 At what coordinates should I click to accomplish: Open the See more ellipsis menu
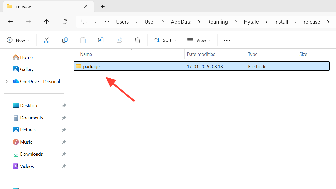pos(227,40)
